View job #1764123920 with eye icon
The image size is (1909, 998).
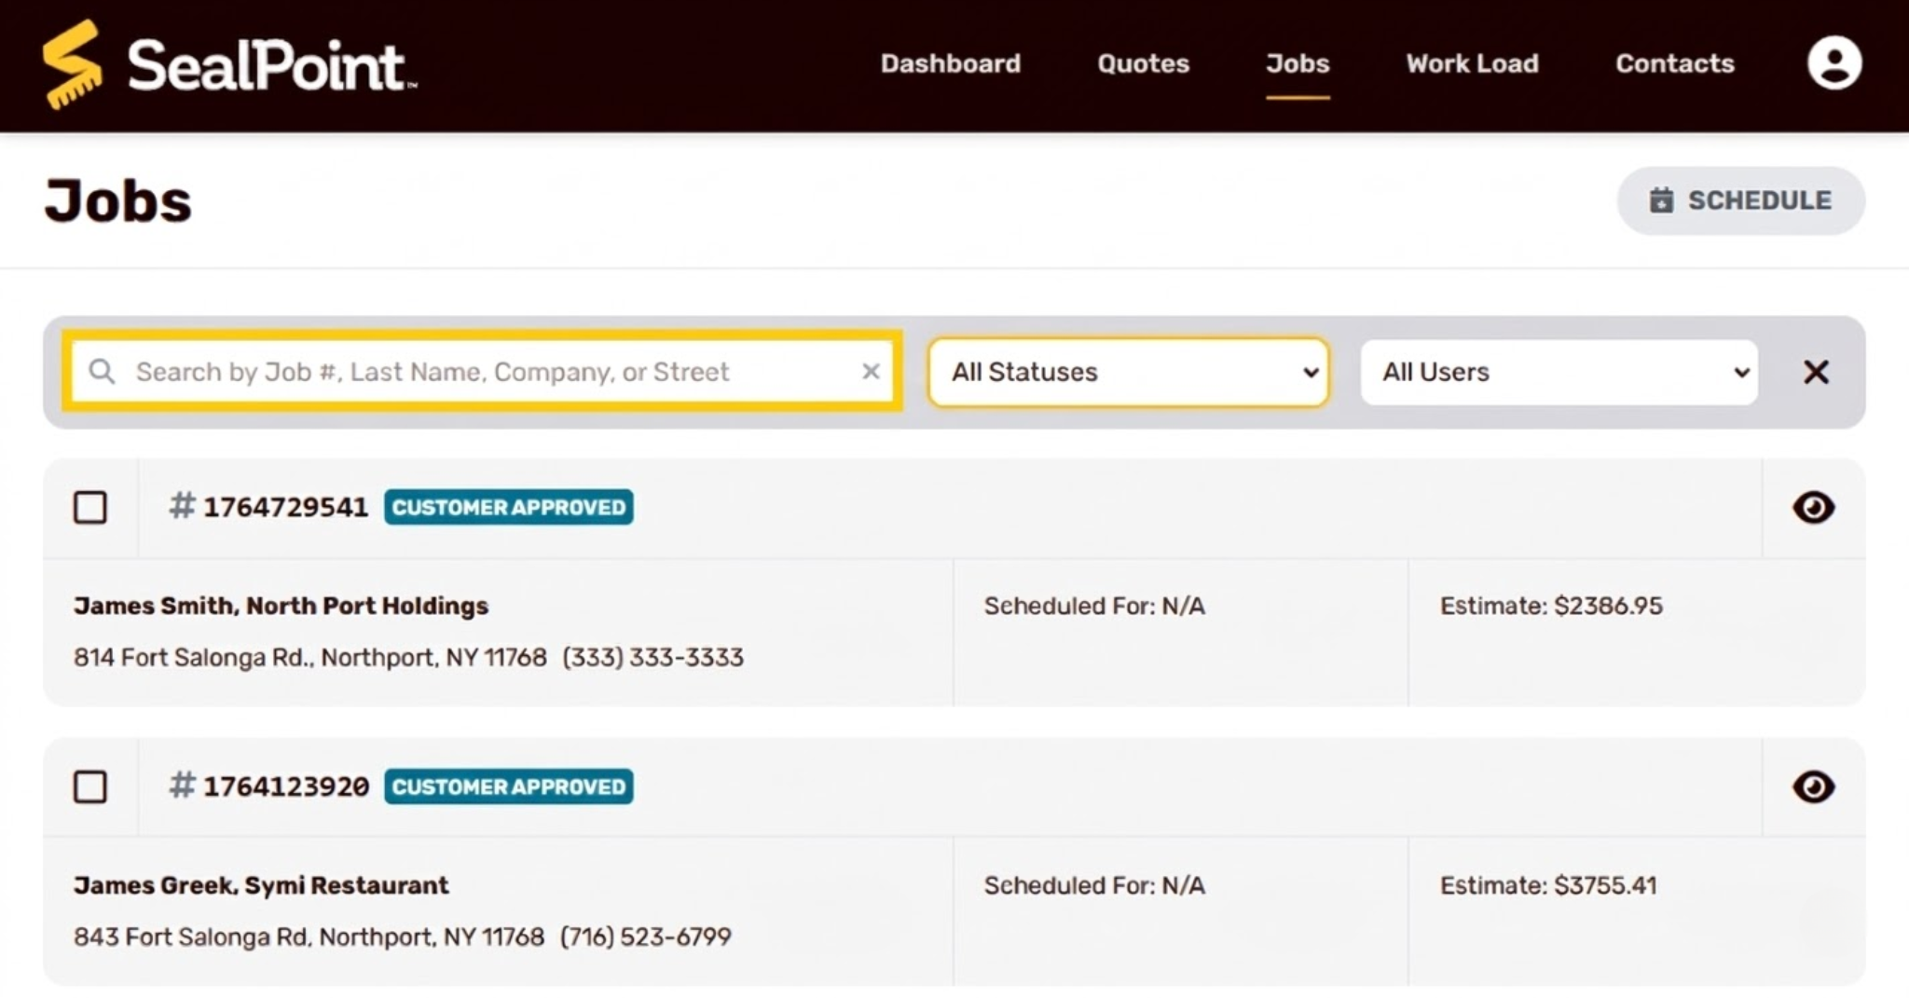[x=1813, y=787]
